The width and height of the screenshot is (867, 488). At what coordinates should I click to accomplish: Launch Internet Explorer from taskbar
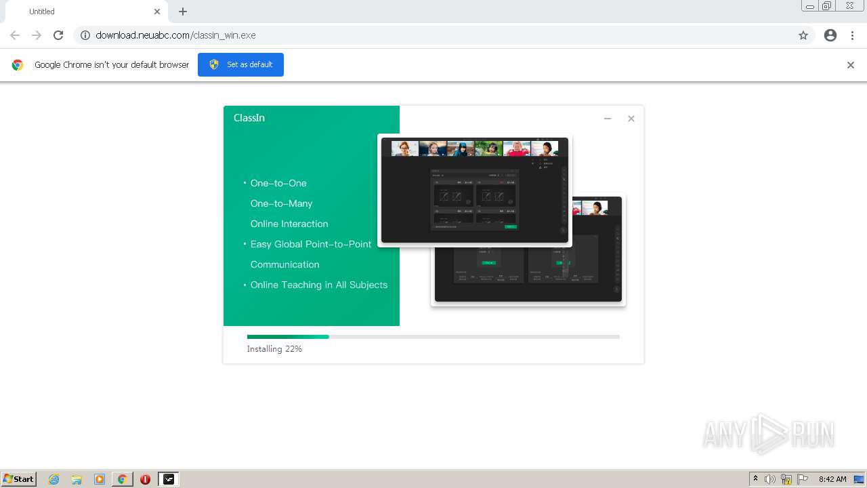click(x=54, y=479)
